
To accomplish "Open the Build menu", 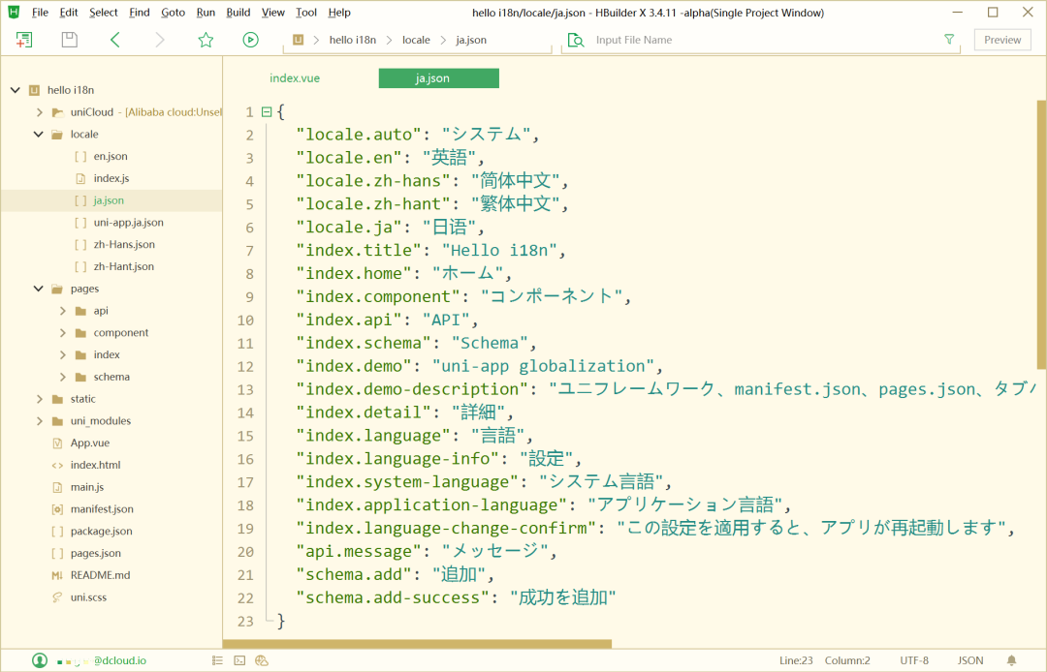I will (x=238, y=12).
